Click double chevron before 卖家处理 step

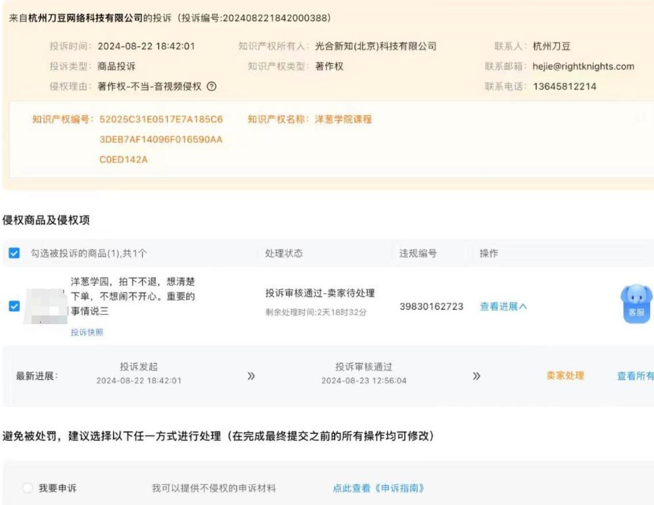coord(476,376)
